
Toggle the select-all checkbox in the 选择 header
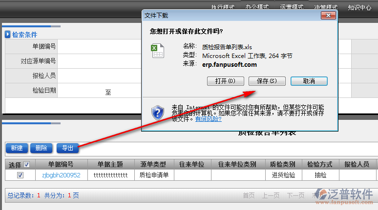pos(26,165)
